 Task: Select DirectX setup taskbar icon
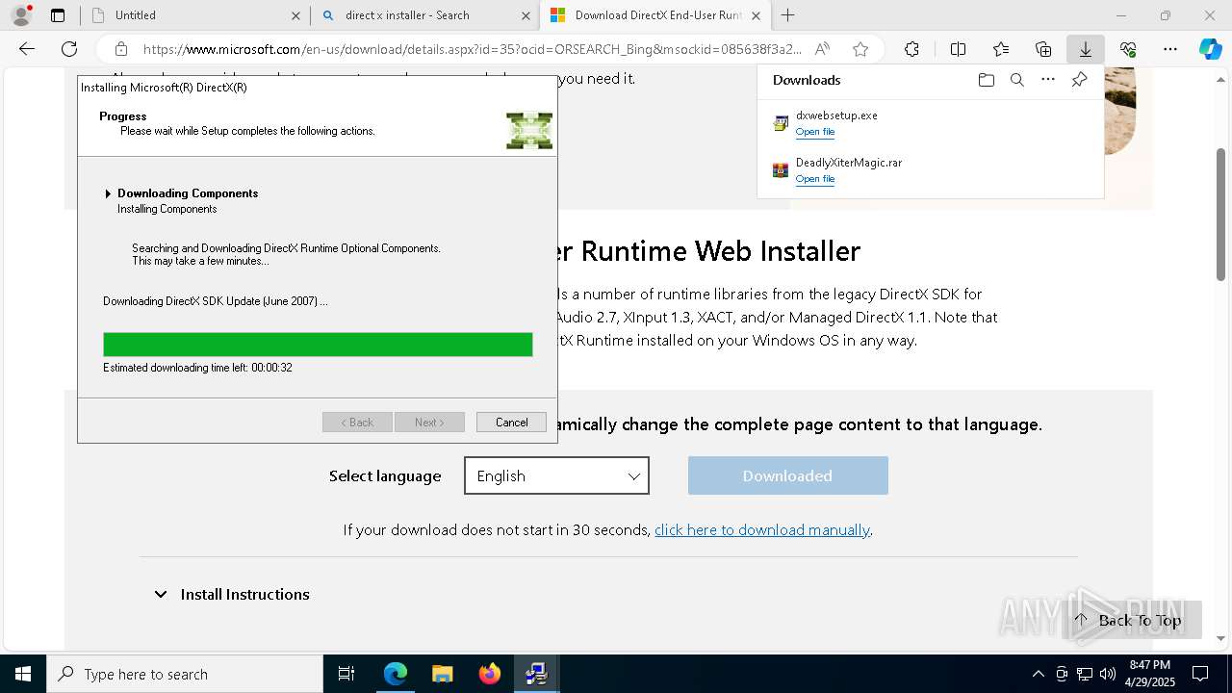[x=537, y=674]
